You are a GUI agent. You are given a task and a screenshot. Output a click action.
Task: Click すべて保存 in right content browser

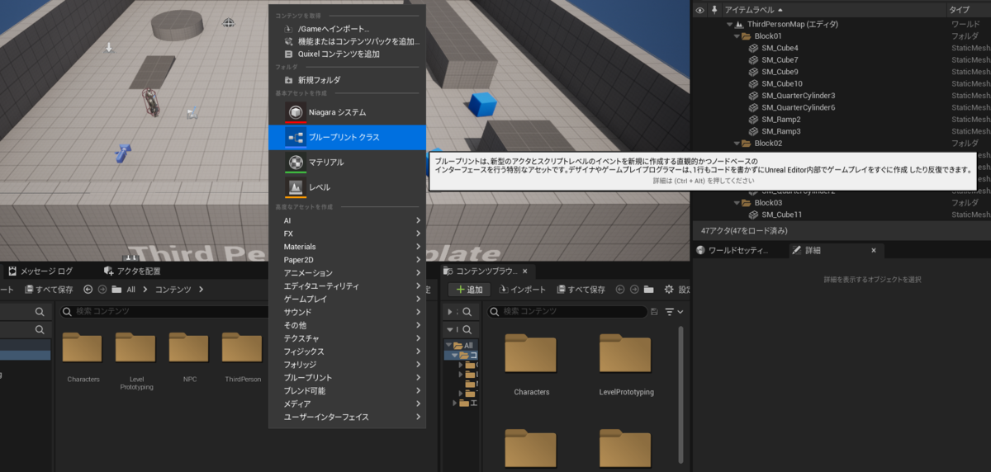click(x=581, y=290)
